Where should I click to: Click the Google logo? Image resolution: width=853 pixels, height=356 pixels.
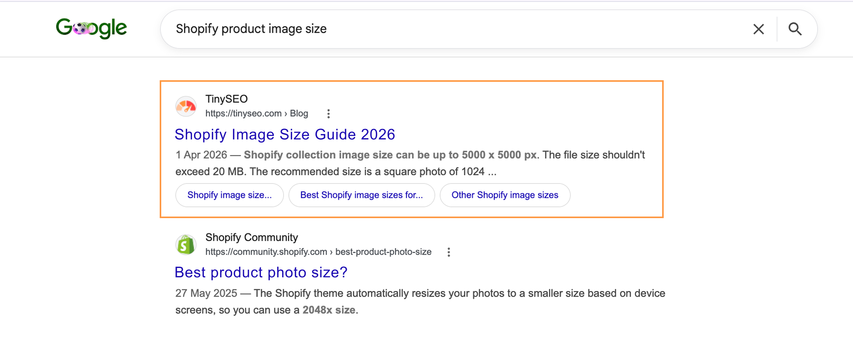coord(91,28)
